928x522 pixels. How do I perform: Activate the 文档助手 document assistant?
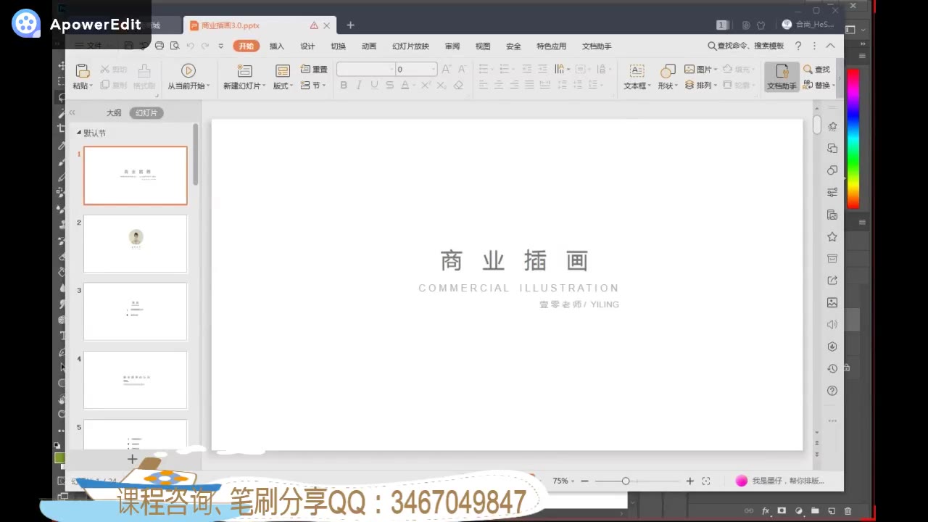pos(782,76)
